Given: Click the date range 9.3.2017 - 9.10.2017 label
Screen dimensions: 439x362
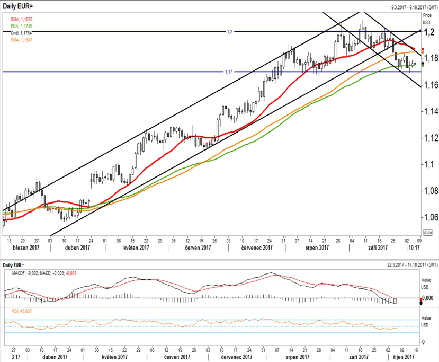Looking at the screenshot, I should tap(414, 7).
